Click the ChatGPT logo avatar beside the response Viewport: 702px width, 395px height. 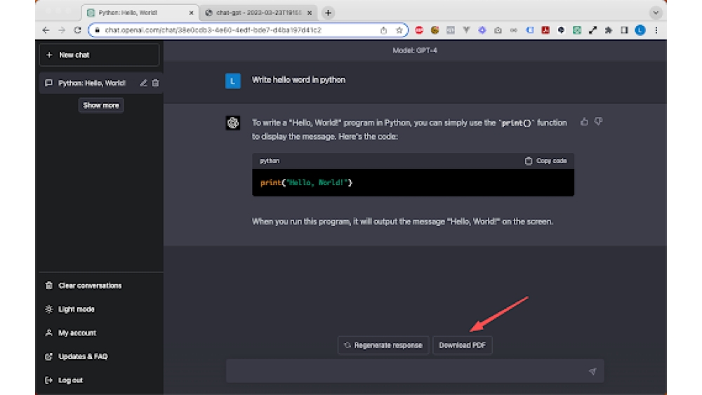(x=233, y=123)
